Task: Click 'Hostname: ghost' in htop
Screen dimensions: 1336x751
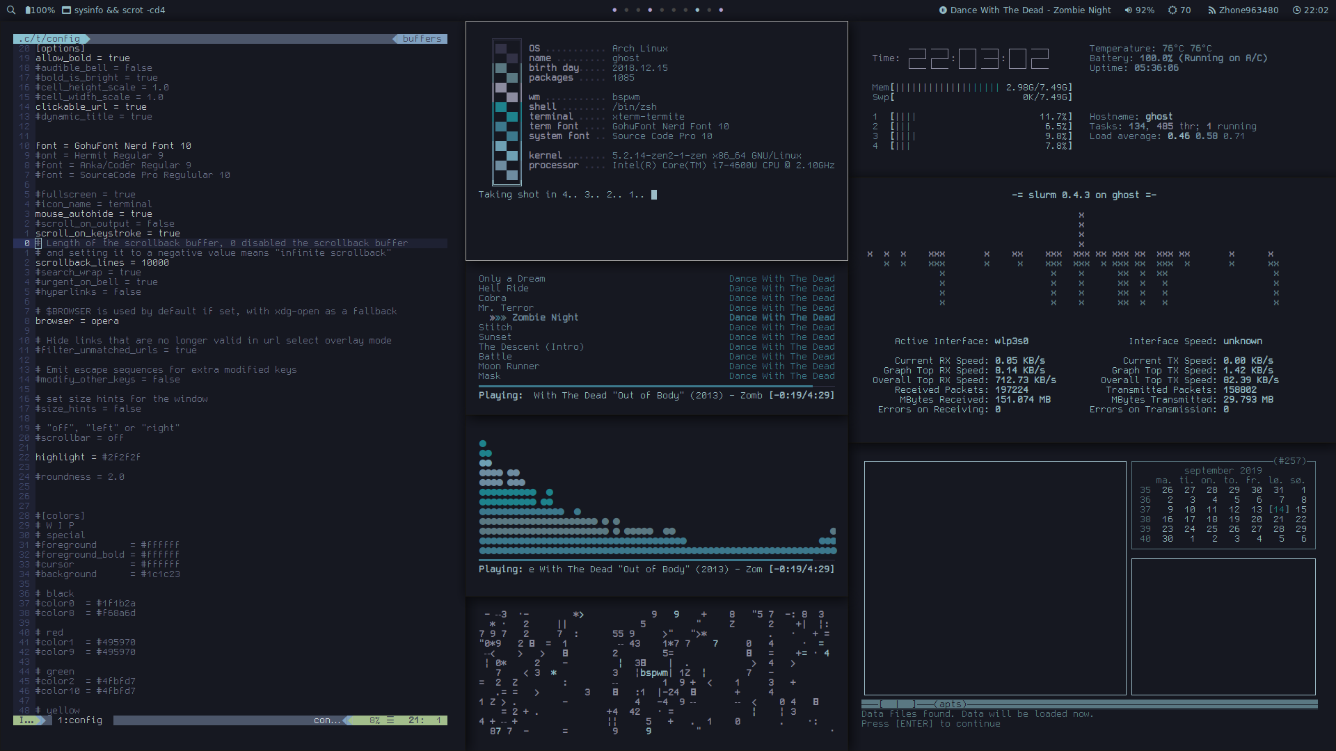Action: point(1131,117)
